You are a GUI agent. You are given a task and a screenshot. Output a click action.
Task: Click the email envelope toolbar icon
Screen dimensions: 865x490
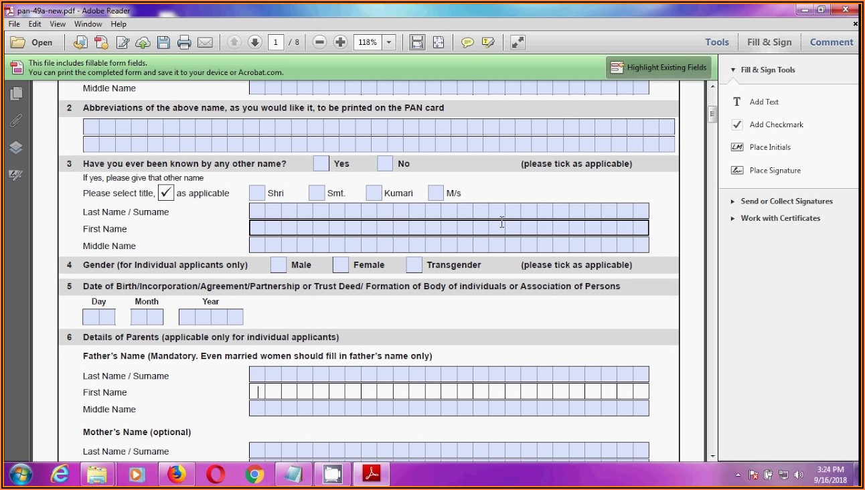(205, 42)
